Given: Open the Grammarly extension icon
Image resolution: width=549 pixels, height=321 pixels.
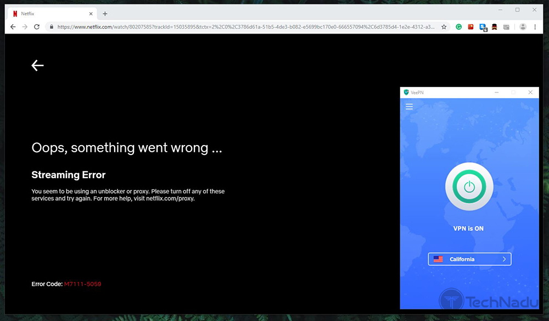Looking at the screenshot, I should (458, 26).
